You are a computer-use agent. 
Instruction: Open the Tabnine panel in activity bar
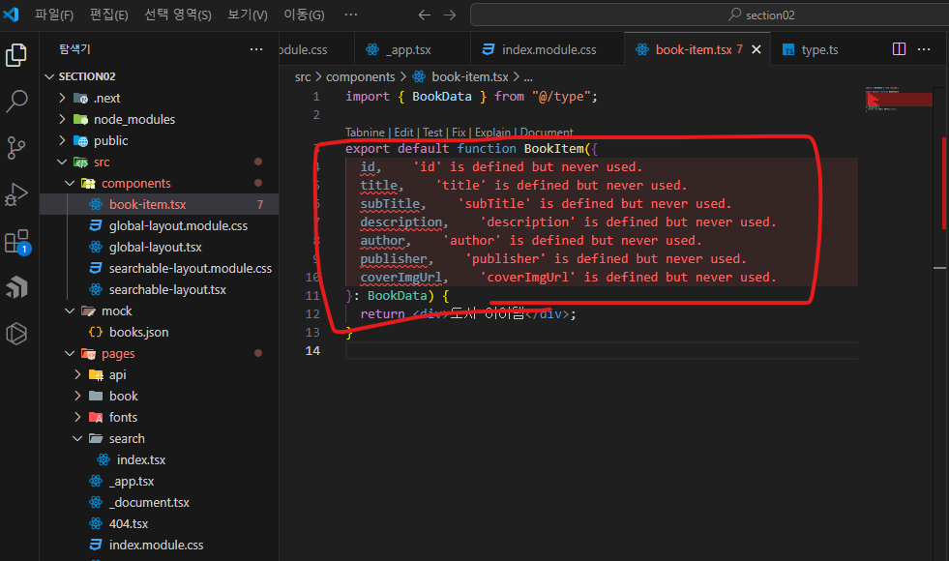pos(16,287)
